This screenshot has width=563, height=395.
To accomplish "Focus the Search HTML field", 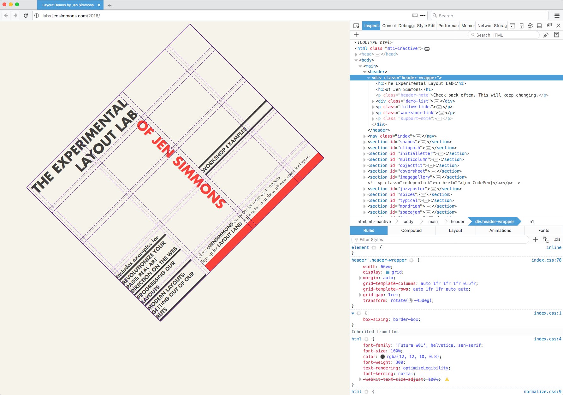I will pos(504,35).
